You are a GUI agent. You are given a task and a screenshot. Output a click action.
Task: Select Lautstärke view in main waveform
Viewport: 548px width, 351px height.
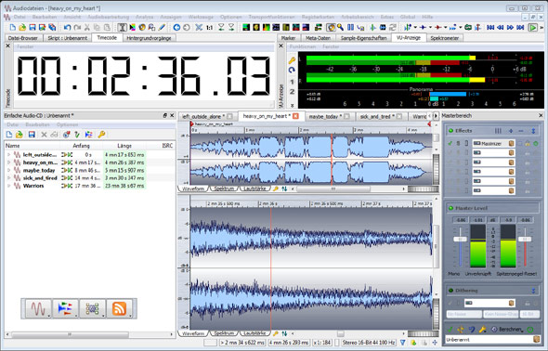(x=254, y=333)
